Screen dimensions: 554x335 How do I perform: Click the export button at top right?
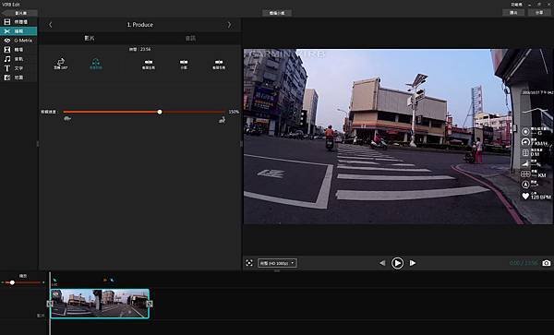click(513, 12)
